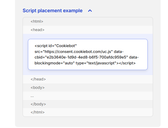168x128 pixels.
Task: Click the light blue highlighted area beside script box
Action: pos(150,54)
